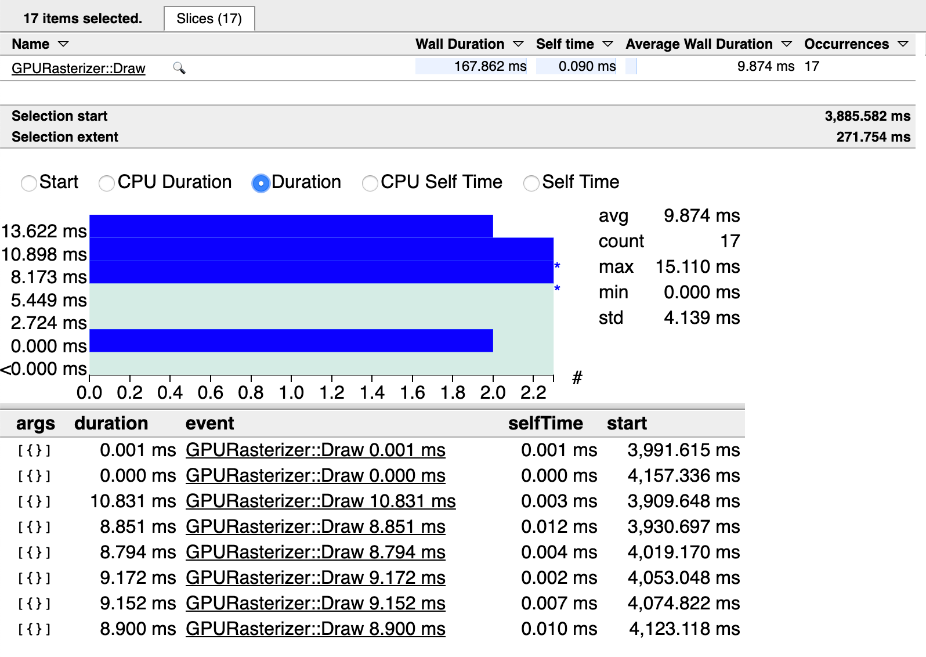Click the 0.000 ms histogram bar

pyautogui.click(x=291, y=341)
